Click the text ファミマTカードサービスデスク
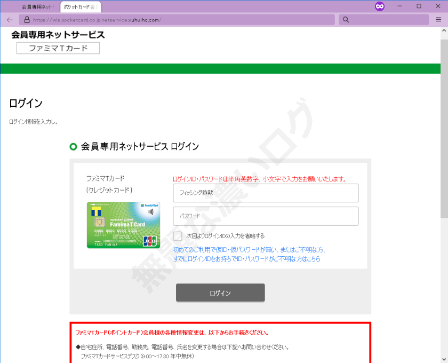The width and height of the screenshot is (448, 363). coord(110,356)
